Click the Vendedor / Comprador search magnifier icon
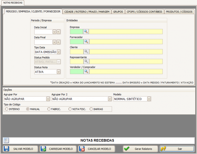The height and width of the screenshot is (154, 197). 86,72
